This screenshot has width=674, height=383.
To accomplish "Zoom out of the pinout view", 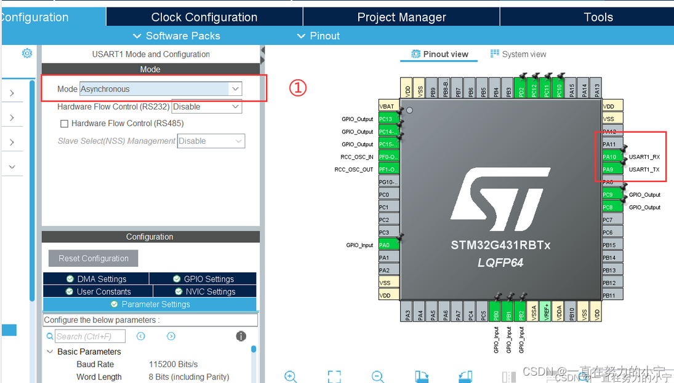I will (378, 377).
